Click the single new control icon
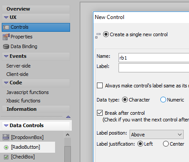The height and width of the screenshot is (162, 189). (x=98, y=36)
